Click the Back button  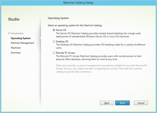[x=107, y=103]
